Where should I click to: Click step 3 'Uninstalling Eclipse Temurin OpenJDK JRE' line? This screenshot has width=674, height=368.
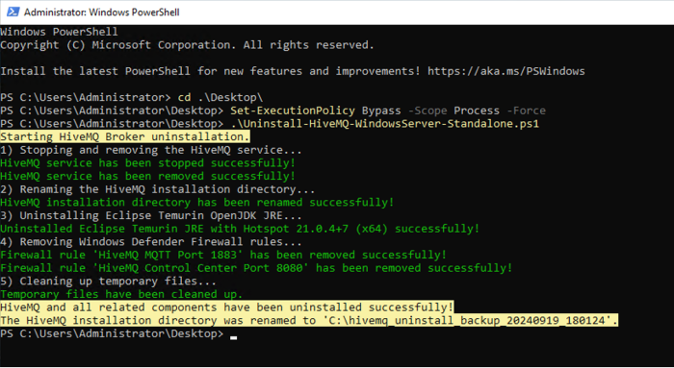pos(151,216)
